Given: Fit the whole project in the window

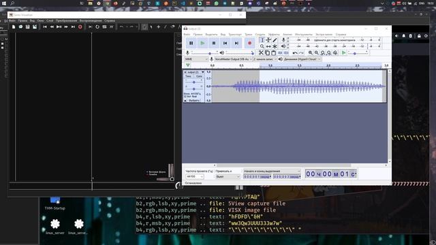Looking at the screenshot, I should point(329,53).
